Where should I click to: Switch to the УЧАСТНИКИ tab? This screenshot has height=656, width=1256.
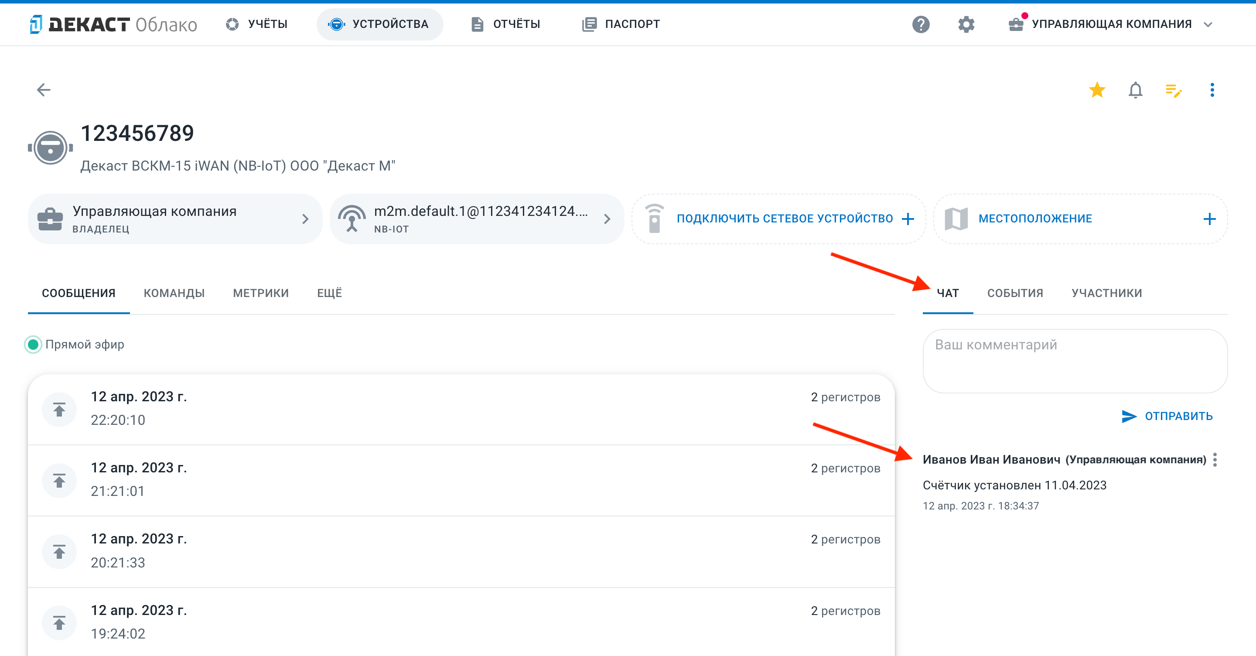click(1107, 293)
